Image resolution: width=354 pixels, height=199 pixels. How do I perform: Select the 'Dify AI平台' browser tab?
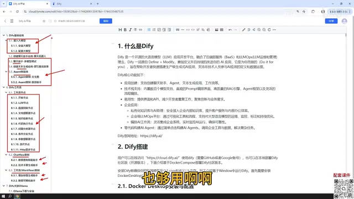pos(28,4)
